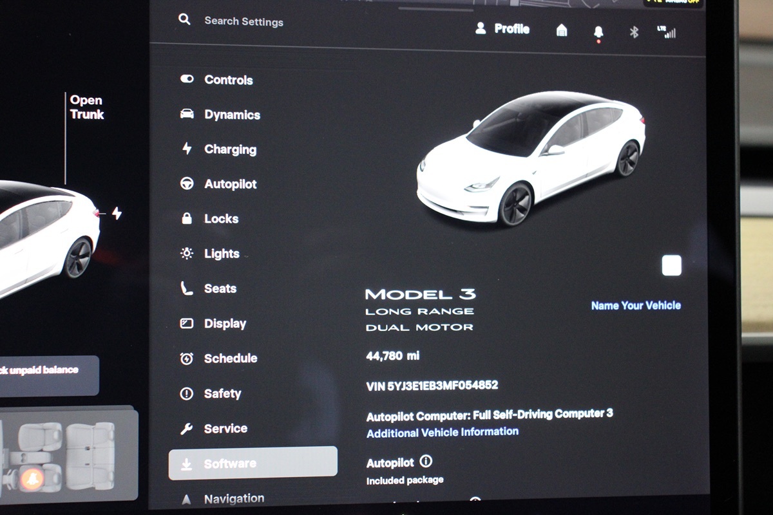This screenshot has height=515, width=773.
Task: Switch to the Display settings
Action: (225, 324)
